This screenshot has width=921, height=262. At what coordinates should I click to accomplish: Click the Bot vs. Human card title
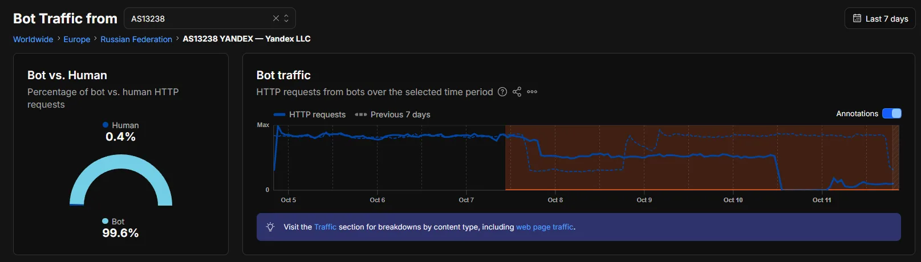click(67, 75)
